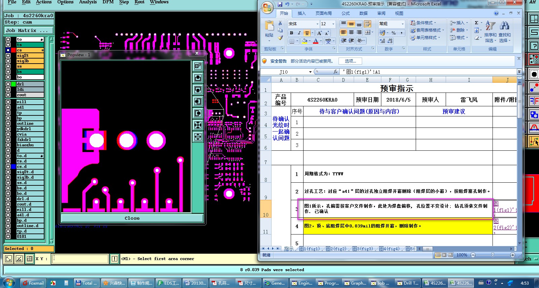The height and width of the screenshot is (288, 539).
Task: Toggle the checkbox for layer biaozhu
Action: (x=8, y=145)
